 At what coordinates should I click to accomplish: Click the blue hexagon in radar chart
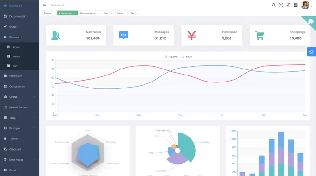[x=88, y=154]
